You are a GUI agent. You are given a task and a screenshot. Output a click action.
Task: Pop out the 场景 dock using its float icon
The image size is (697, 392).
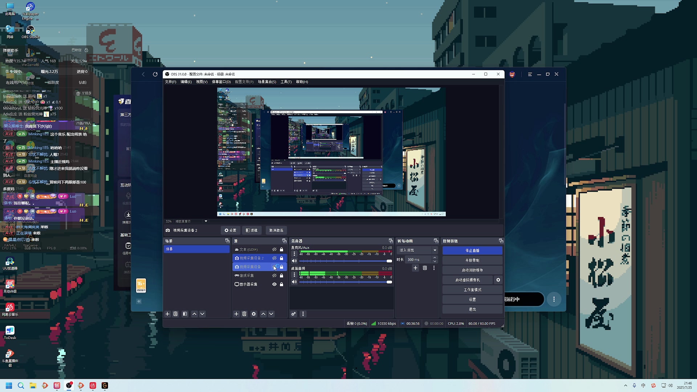[x=227, y=241]
